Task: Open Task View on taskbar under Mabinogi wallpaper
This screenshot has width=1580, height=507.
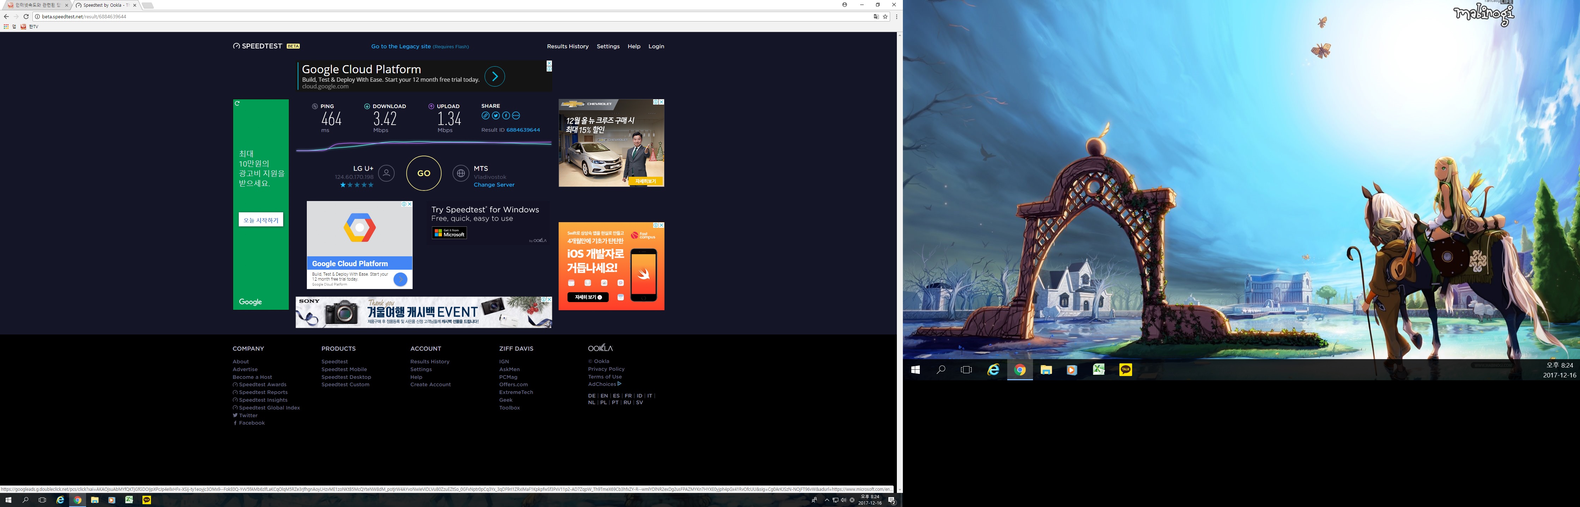Action: (967, 370)
